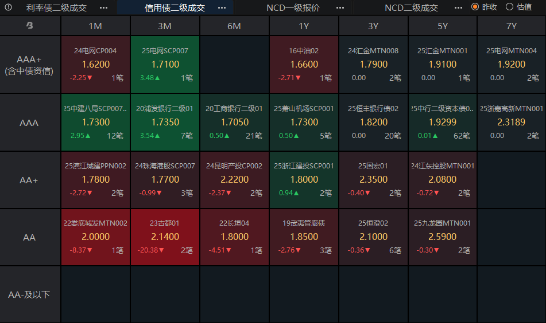Select the 25电网MTN004 bond cell

click(x=512, y=65)
